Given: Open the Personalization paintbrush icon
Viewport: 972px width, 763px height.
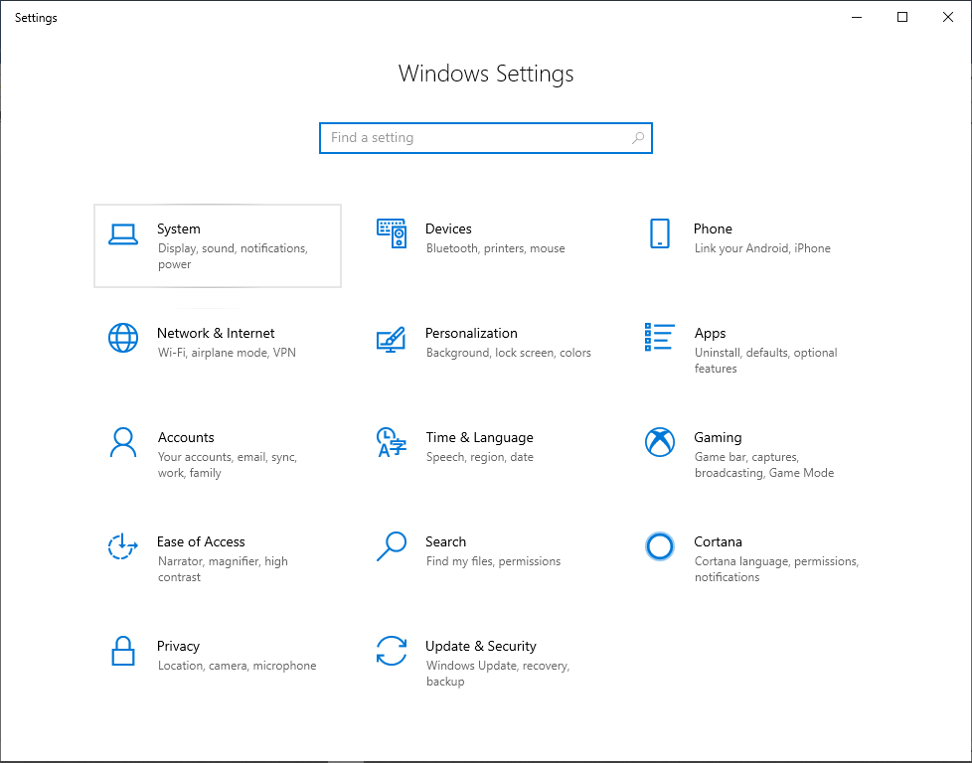Looking at the screenshot, I should pyautogui.click(x=392, y=338).
